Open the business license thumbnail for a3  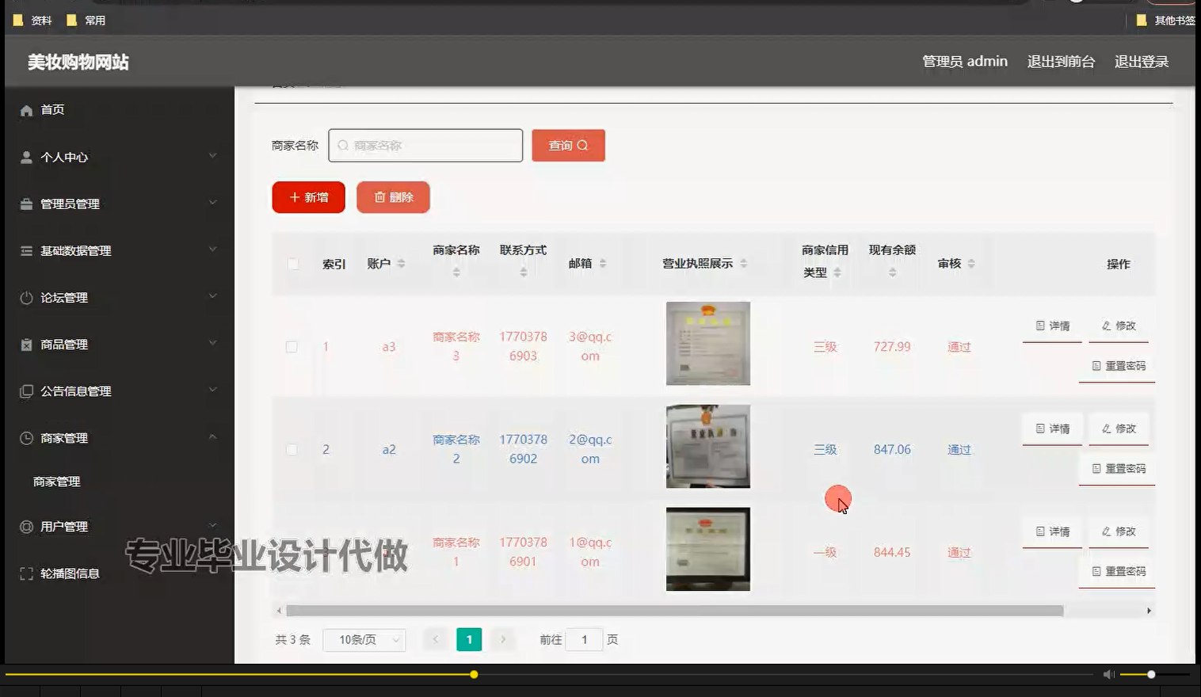[x=707, y=344]
